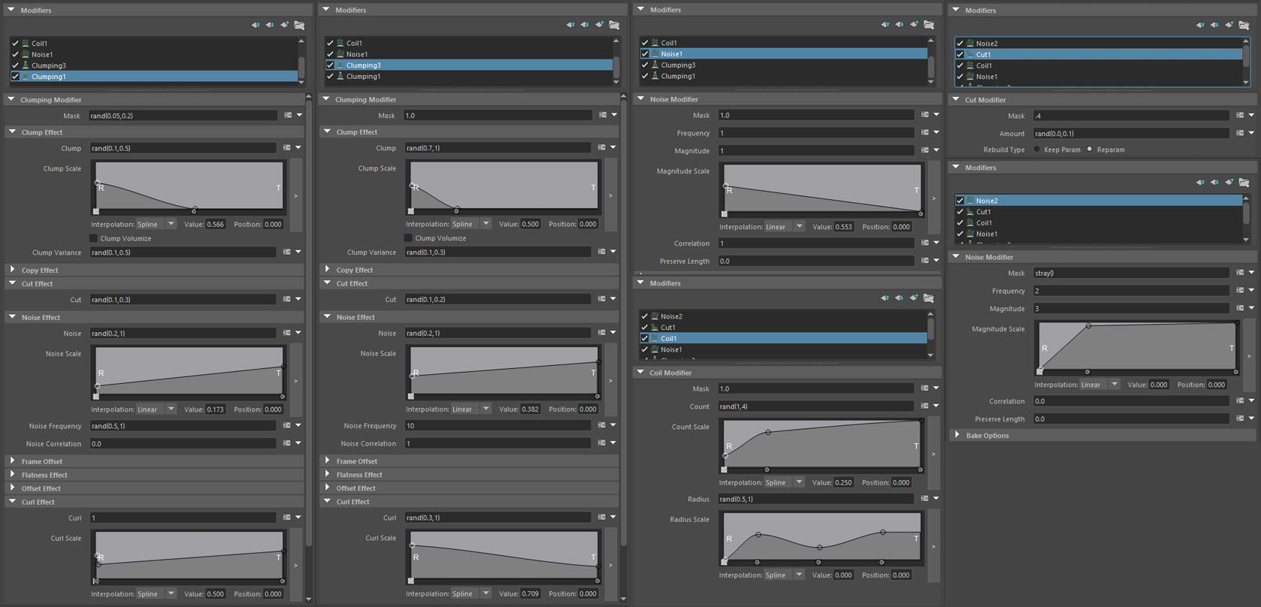
Task: Move modifier down, panel with Clumping1 selected
Action: [270, 25]
